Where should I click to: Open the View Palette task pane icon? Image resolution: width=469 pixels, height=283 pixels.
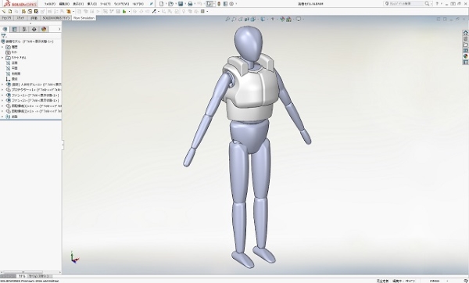465,50
